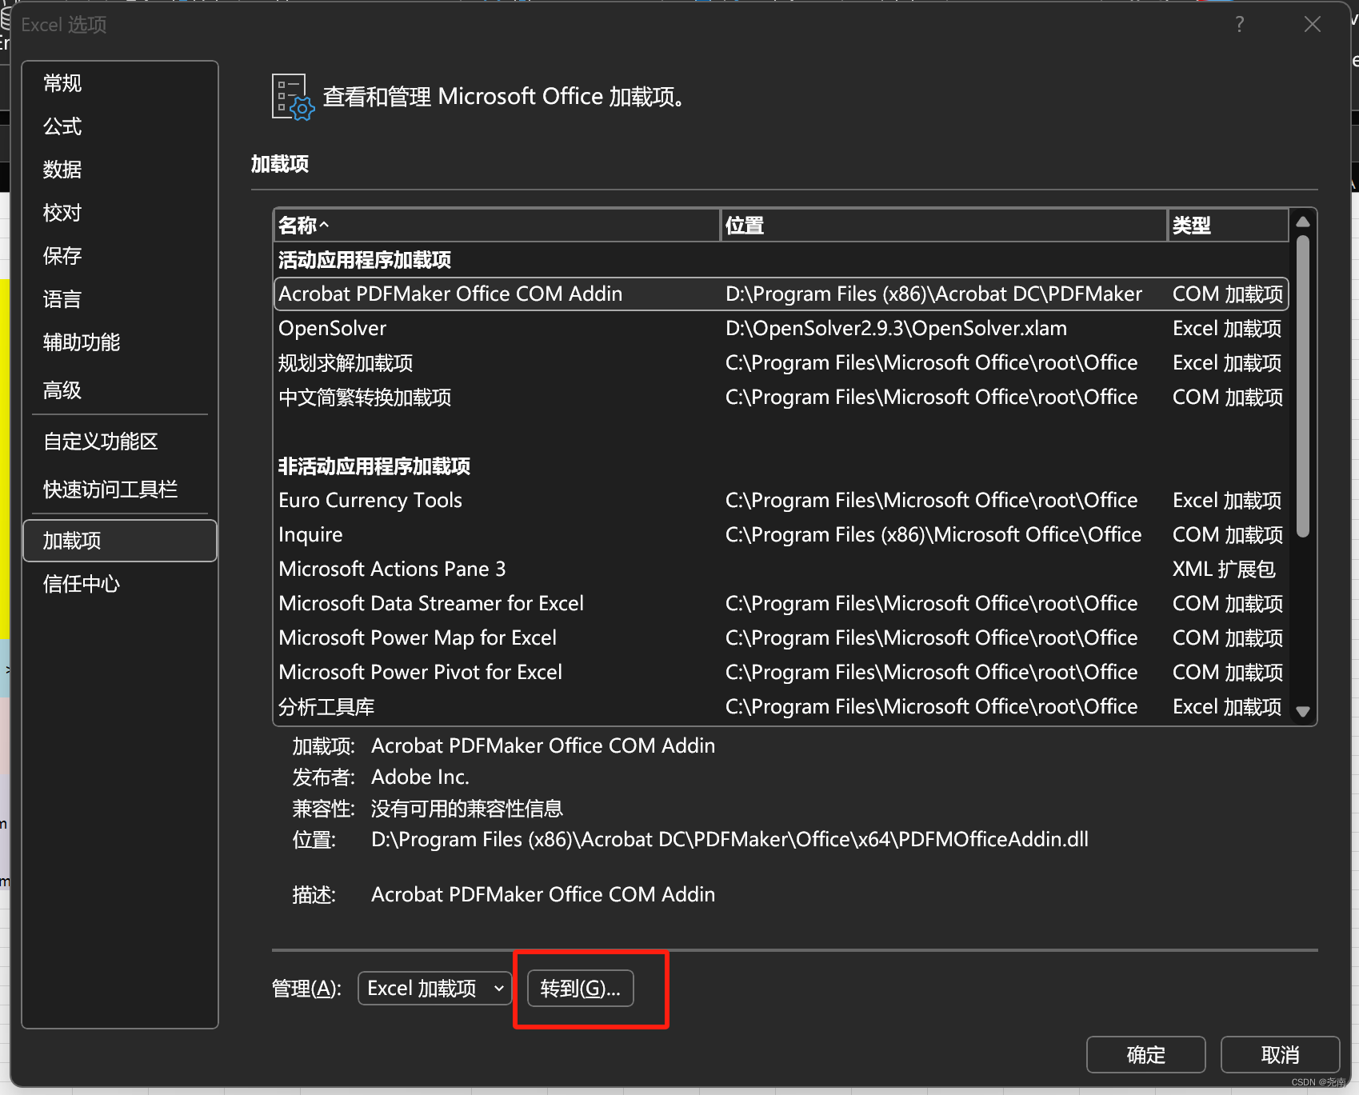Select the Acrobat PDFMaker Office COM Addin entry
The width and height of the screenshot is (1359, 1095).
point(450,294)
